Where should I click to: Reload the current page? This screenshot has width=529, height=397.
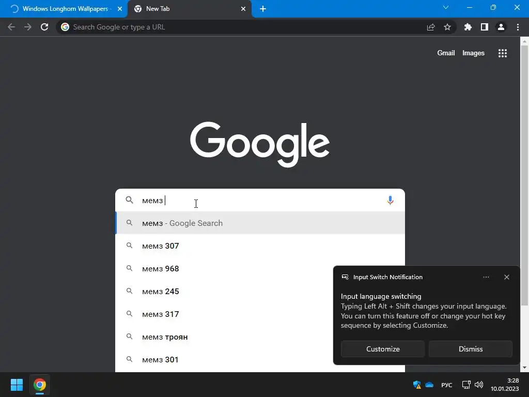pos(44,27)
